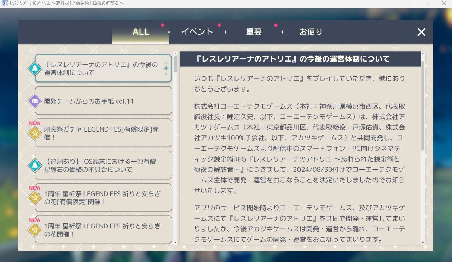This screenshot has width=452, height=262.
Task: Click the paragraph starting アプリのサービス開始時より
Action: pyautogui.click(x=300, y=223)
